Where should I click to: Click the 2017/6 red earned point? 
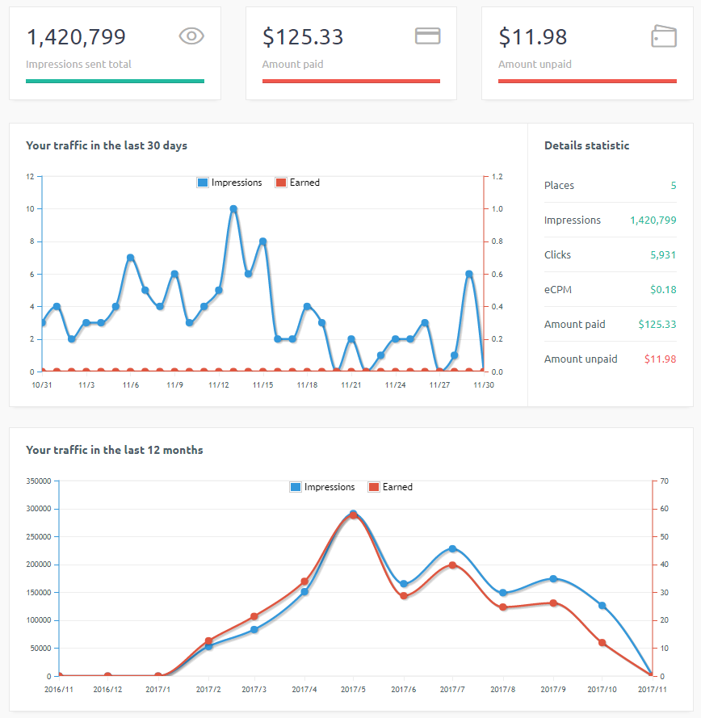tap(404, 596)
